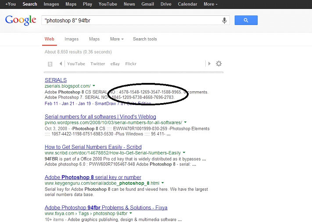This screenshot has height=222, width=312.
Task: Click the blue search magnifier button
Action: pyautogui.click(x=246, y=20)
